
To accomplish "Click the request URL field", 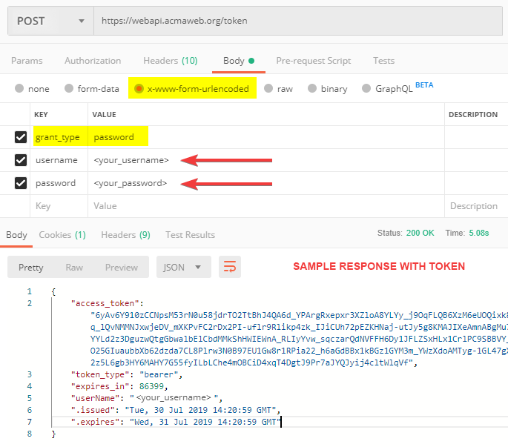I will [x=297, y=21].
